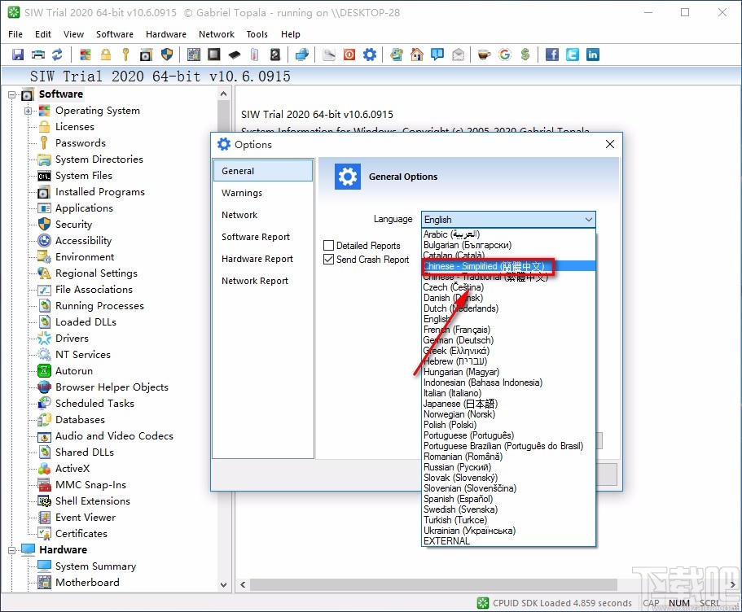This screenshot has width=742, height=612.
Task: Uncheck the Send Crash Report checkbox
Action: point(329,260)
